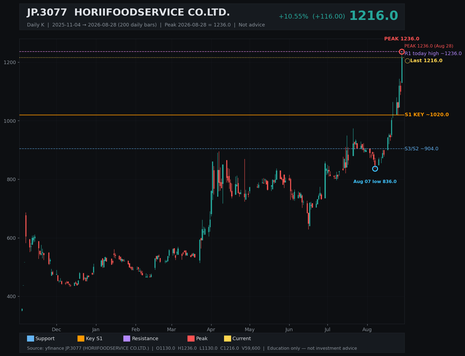Click the 'May' x-axis month label
The image size is (465, 356).
250,330
